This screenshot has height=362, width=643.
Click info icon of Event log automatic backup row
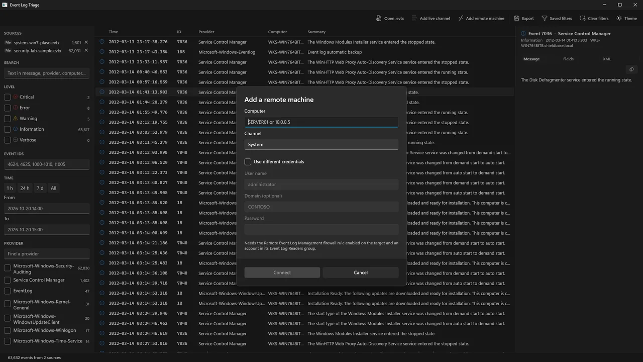pos(102,52)
